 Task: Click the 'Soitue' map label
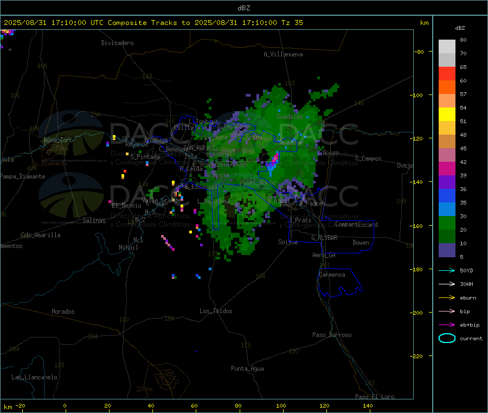(x=288, y=242)
